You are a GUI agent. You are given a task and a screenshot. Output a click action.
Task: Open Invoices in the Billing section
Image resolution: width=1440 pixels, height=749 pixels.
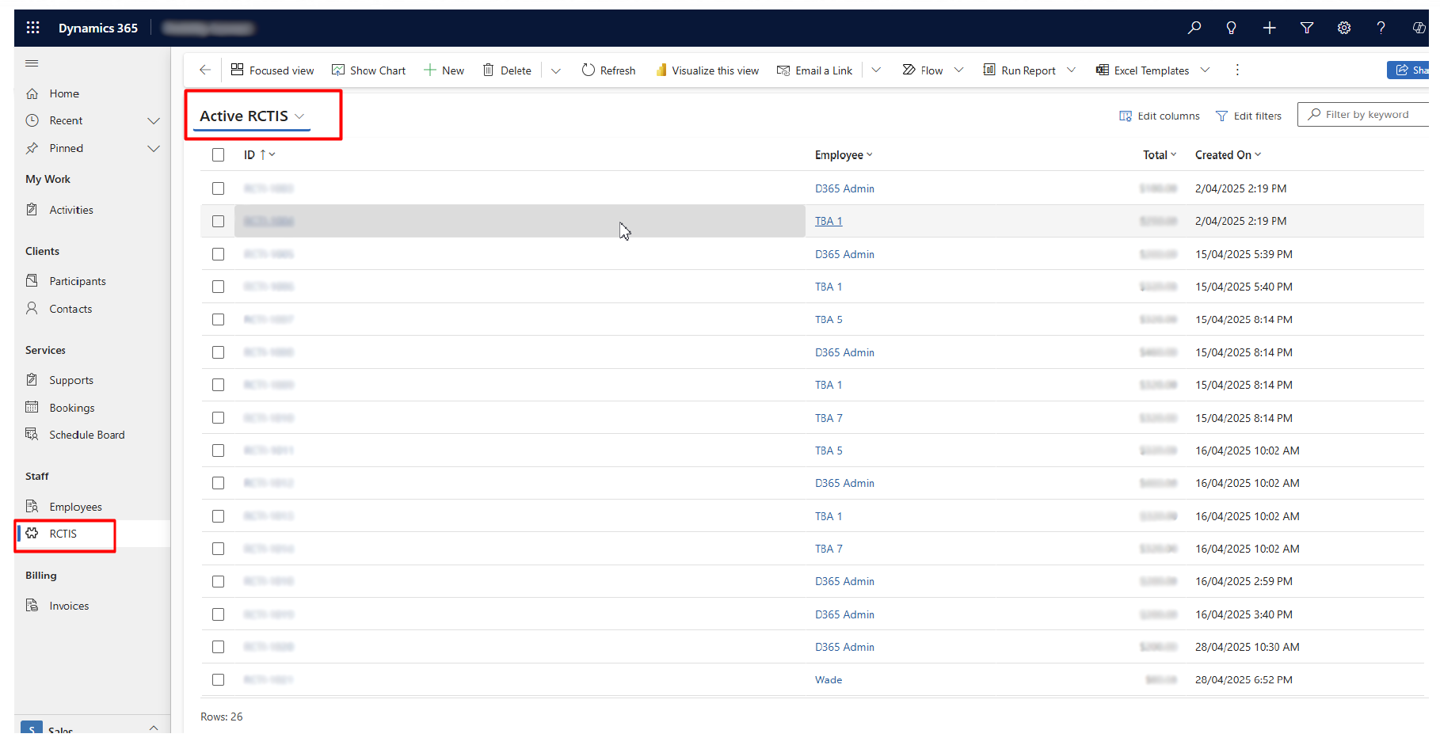[69, 606]
